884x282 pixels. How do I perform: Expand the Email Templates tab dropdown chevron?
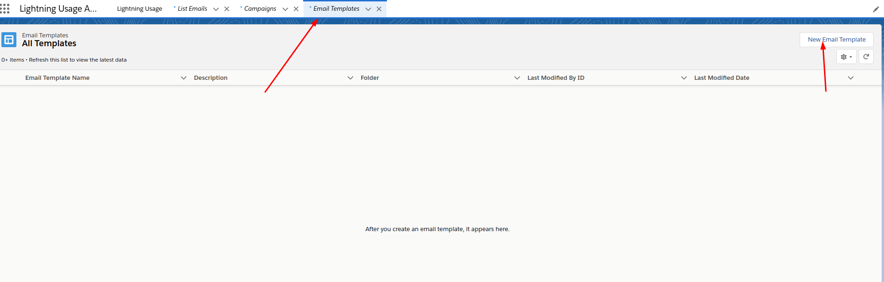368,9
